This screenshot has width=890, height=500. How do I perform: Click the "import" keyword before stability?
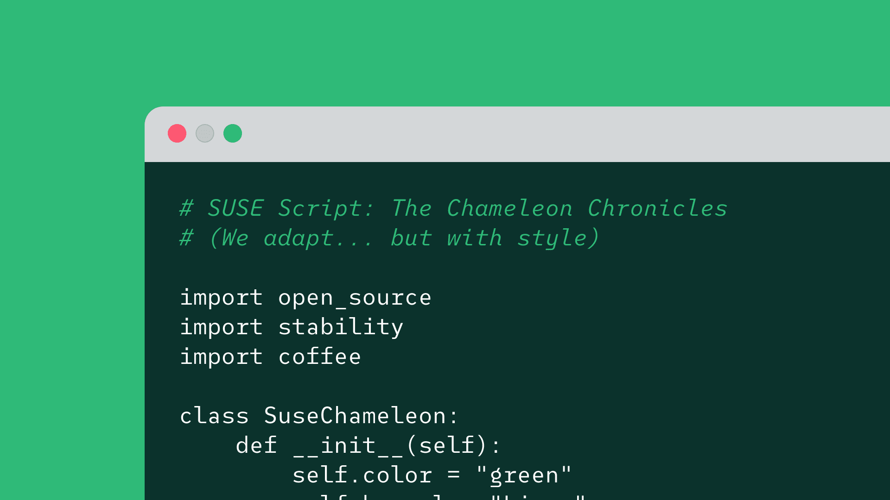point(221,327)
